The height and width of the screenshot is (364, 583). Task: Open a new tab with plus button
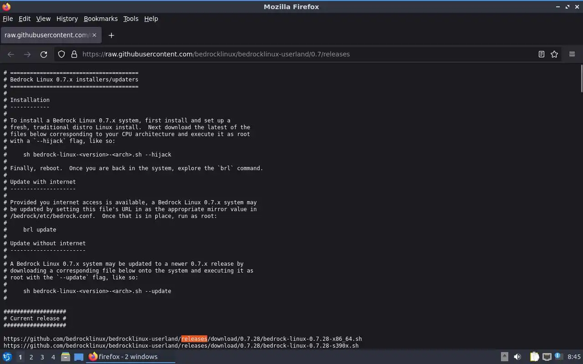(111, 35)
